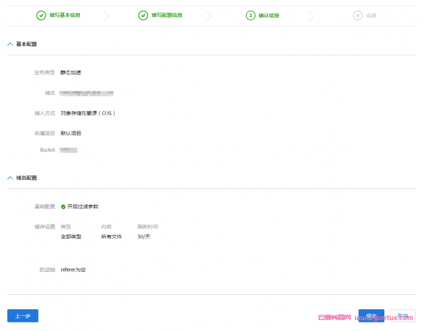This screenshot has height=331, width=423.
Task: Click the blurred 域名 value
Action: tap(87, 93)
